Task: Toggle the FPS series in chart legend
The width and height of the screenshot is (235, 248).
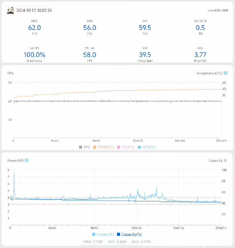Action: click(x=84, y=147)
